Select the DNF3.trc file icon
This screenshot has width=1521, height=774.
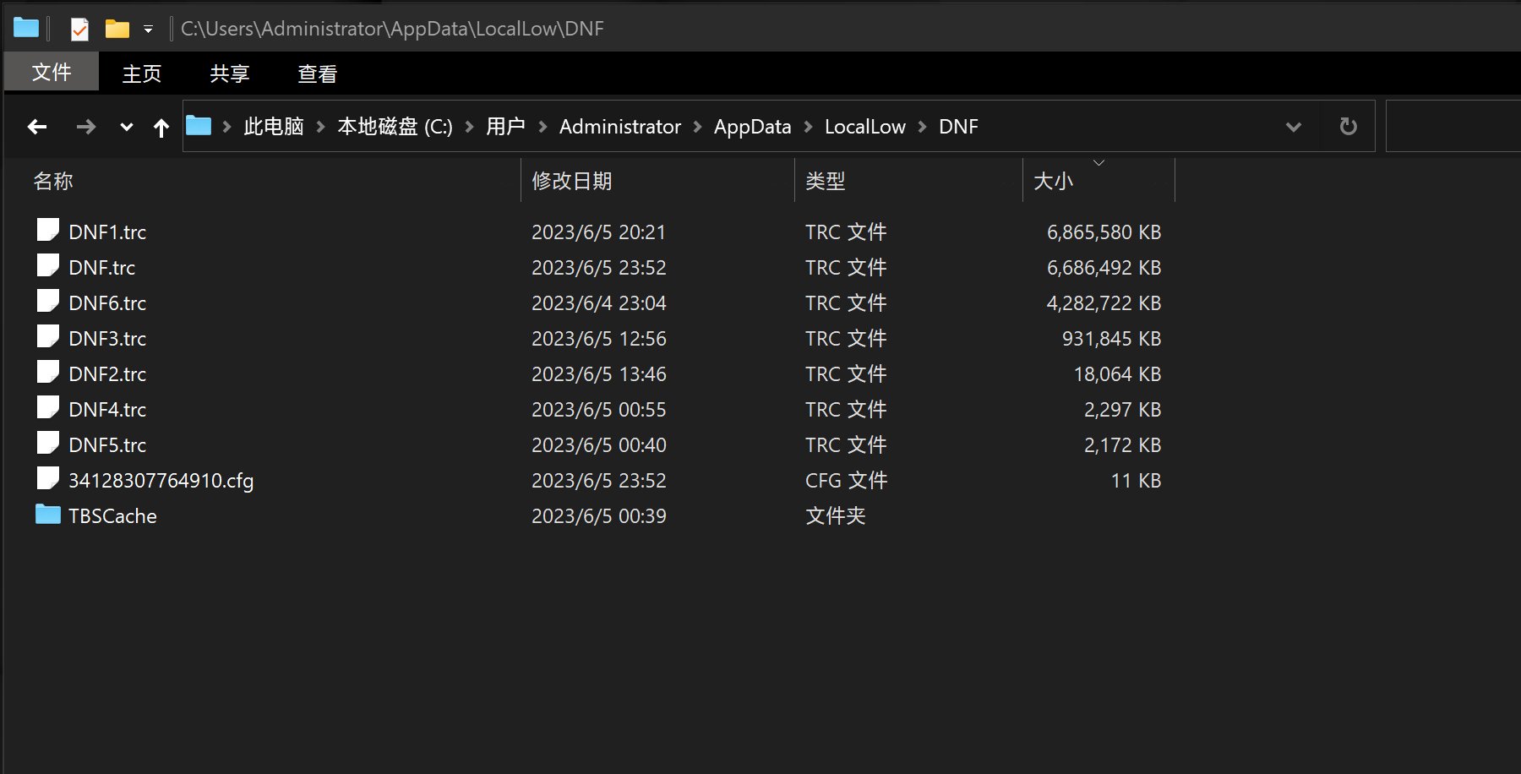tap(48, 336)
